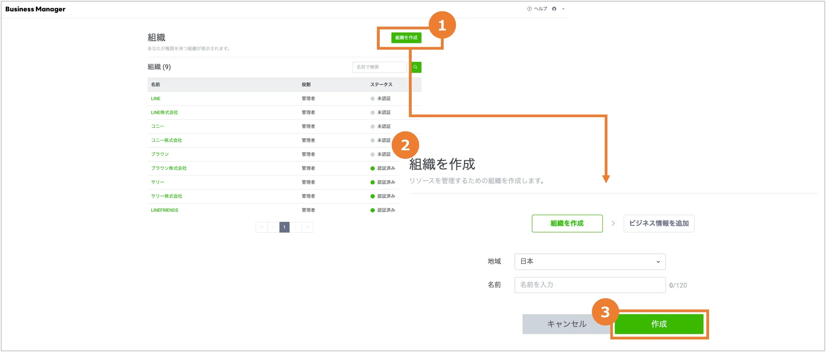The width and height of the screenshot is (827, 353).
Task: Go to previous page with left arrow
Action: click(273, 227)
